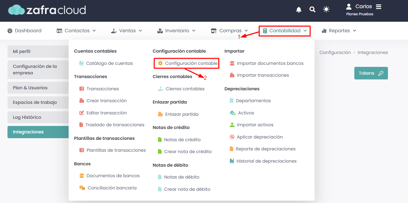Click the Conciliación bancaria icon
The width and height of the screenshot is (408, 203).
pos(82,188)
